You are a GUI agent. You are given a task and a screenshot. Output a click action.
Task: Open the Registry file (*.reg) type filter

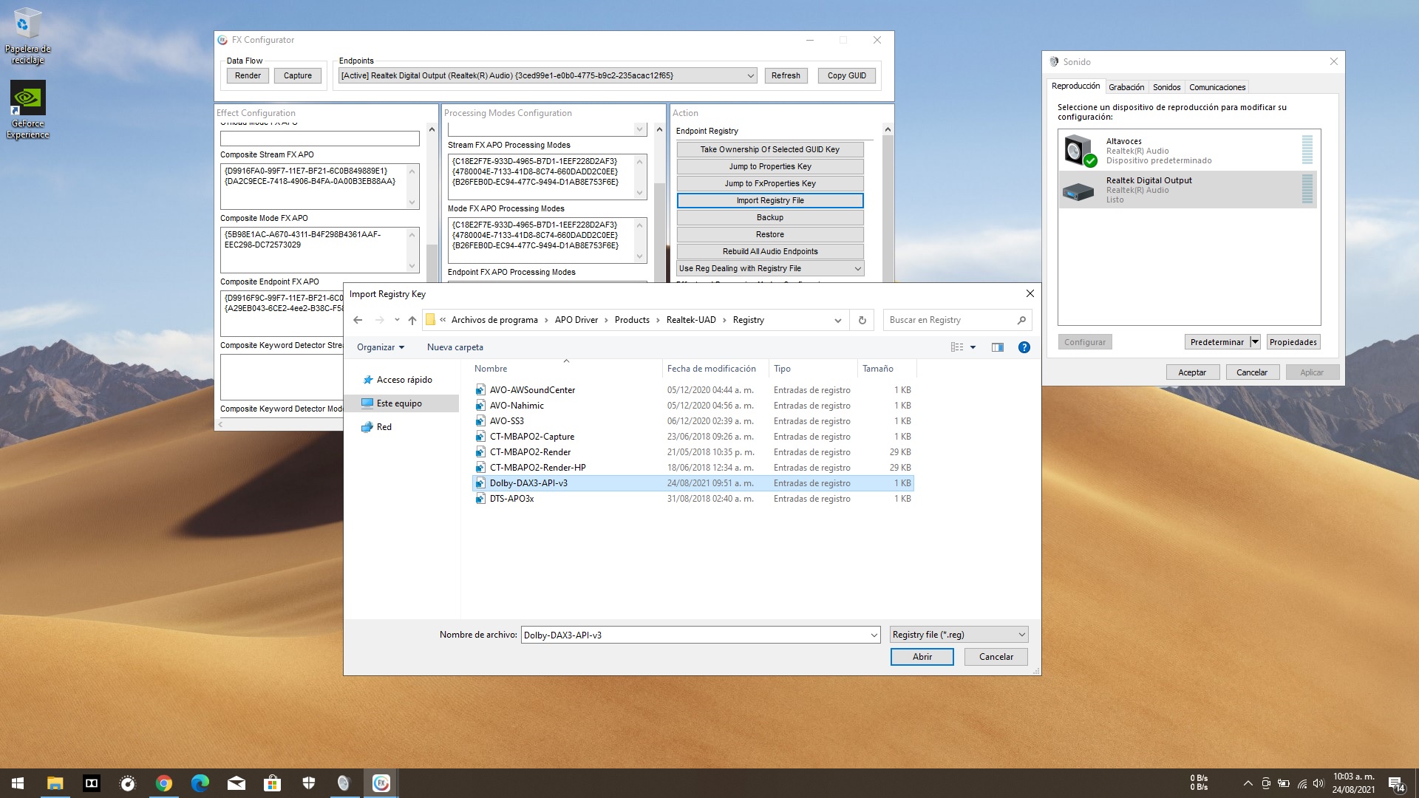tap(959, 635)
